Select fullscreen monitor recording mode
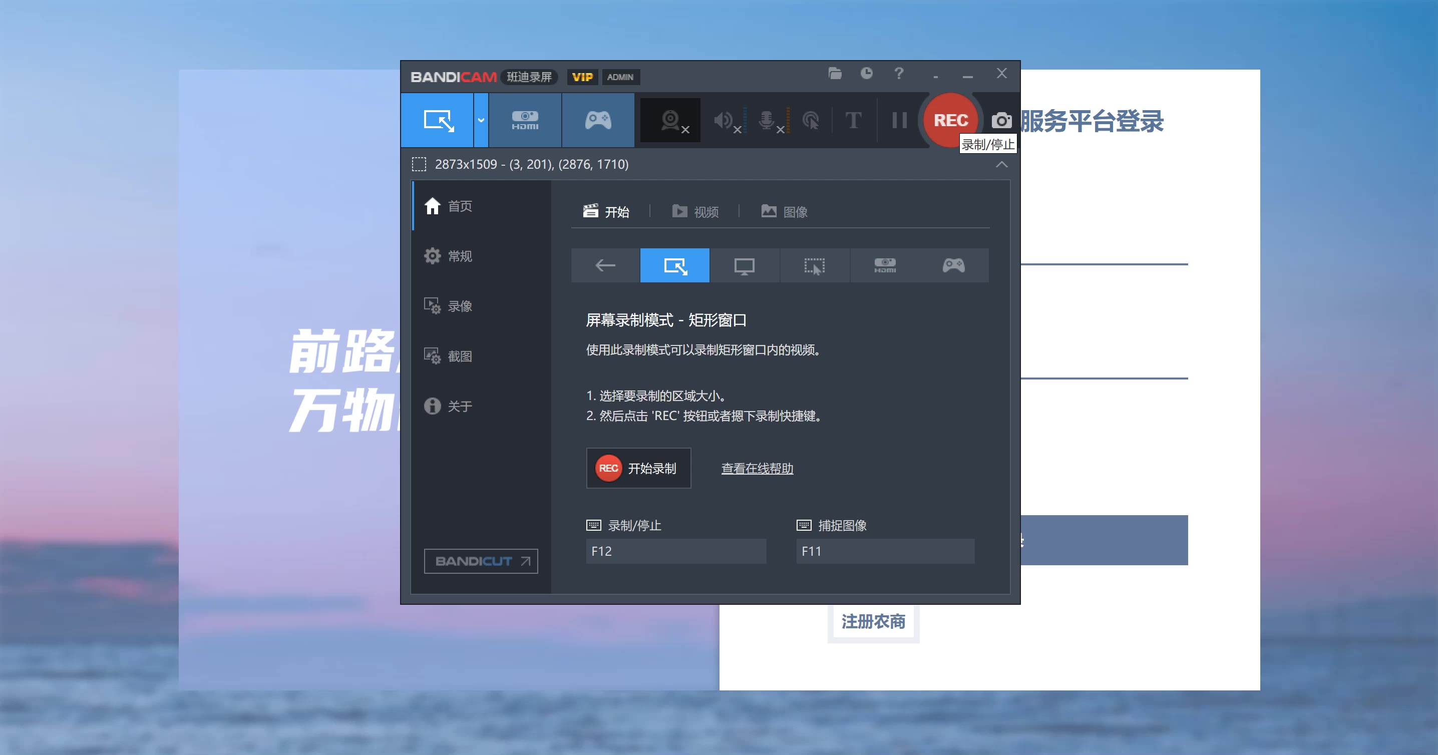Image resolution: width=1438 pixels, height=755 pixels. 744,265
